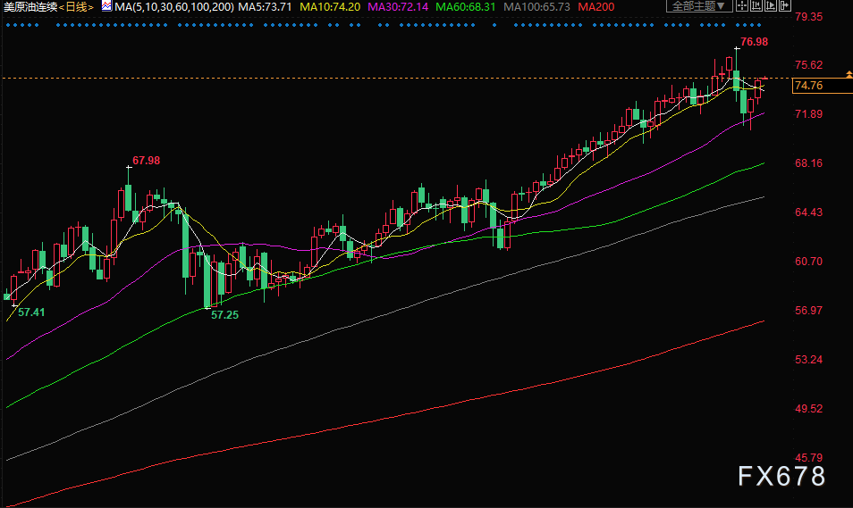
Task: Click the 75.62 axis price level
Action: (x=809, y=65)
